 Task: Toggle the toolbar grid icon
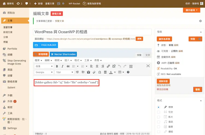(x=131, y=66)
